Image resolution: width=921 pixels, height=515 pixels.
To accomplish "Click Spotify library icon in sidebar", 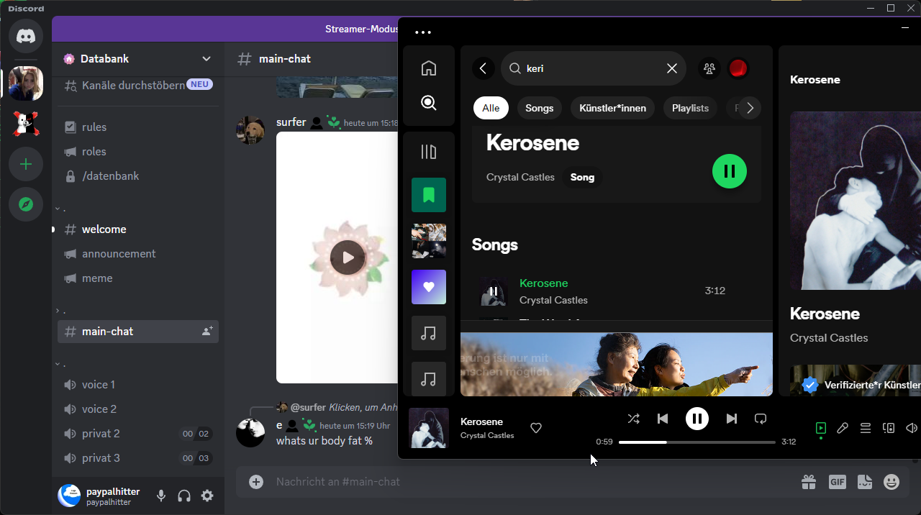I will pos(429,152).
